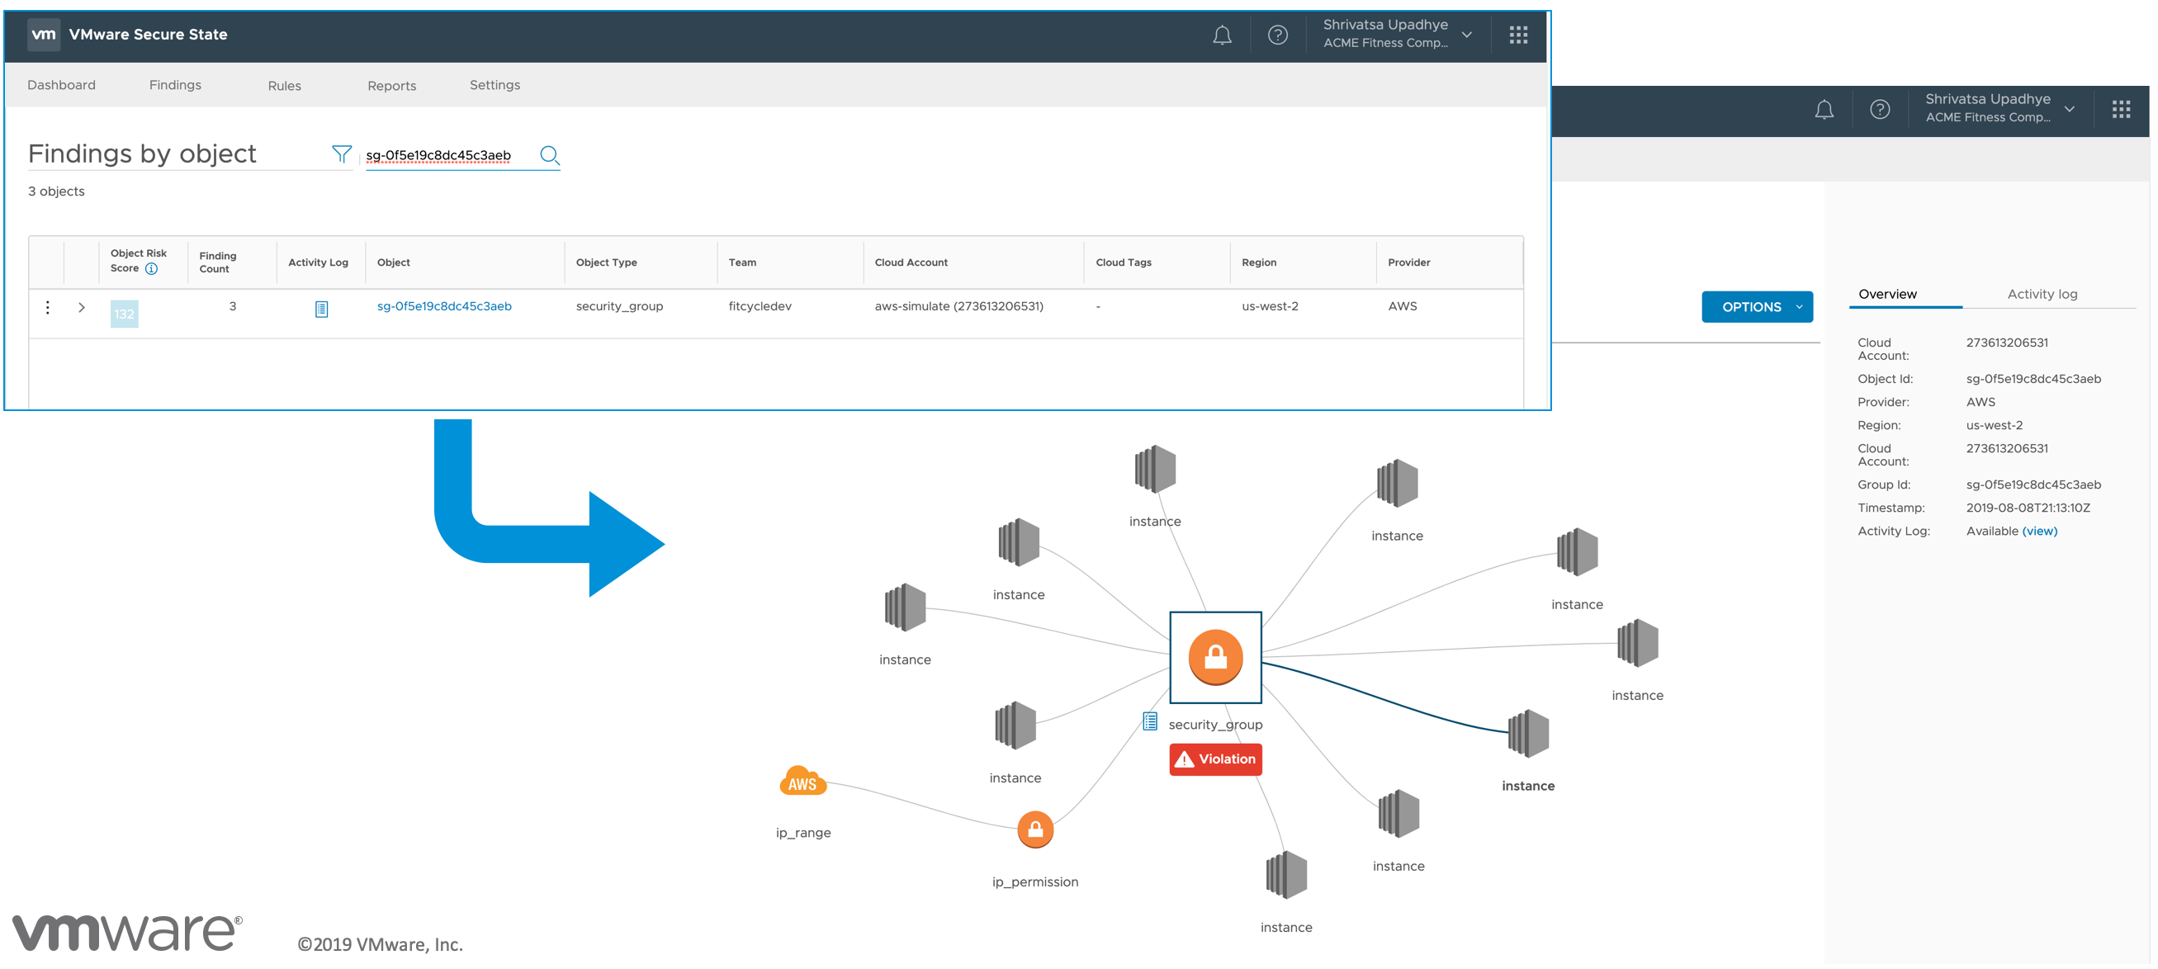Click Group Id value in details panel

pos(2033,485)
